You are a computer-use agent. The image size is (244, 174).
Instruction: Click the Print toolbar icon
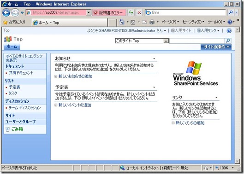click(152, 23)
